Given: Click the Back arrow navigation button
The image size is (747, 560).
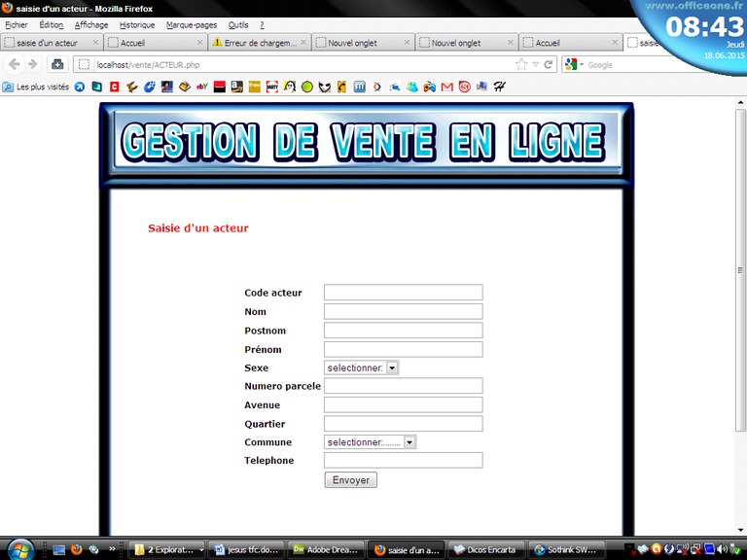Looking at the screenshot, I should click(15, 64).
